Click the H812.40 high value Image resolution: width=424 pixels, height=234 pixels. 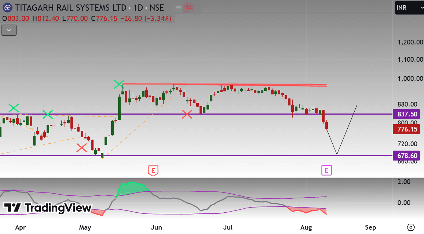pyautogui.click(x=45, y=18)
